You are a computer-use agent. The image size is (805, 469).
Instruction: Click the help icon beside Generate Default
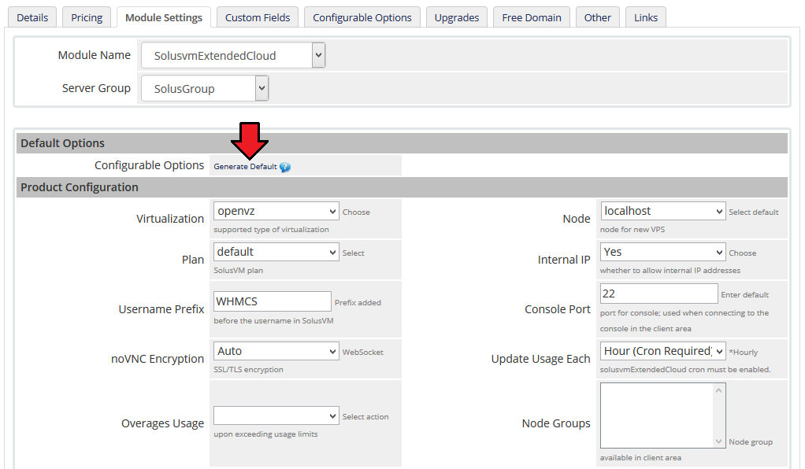click(285, 168)
